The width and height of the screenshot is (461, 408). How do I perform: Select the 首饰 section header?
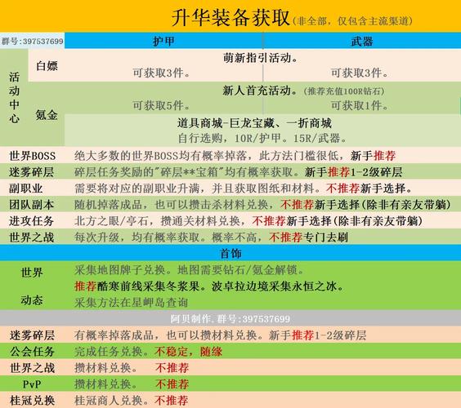230,253
